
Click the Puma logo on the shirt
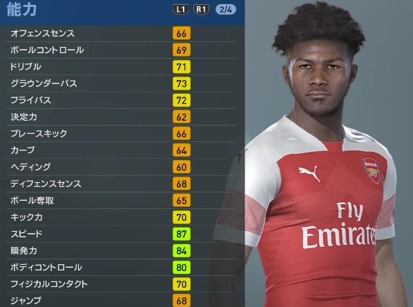point(309,173)
